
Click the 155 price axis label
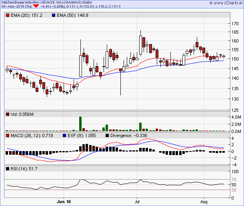(235, 50)
